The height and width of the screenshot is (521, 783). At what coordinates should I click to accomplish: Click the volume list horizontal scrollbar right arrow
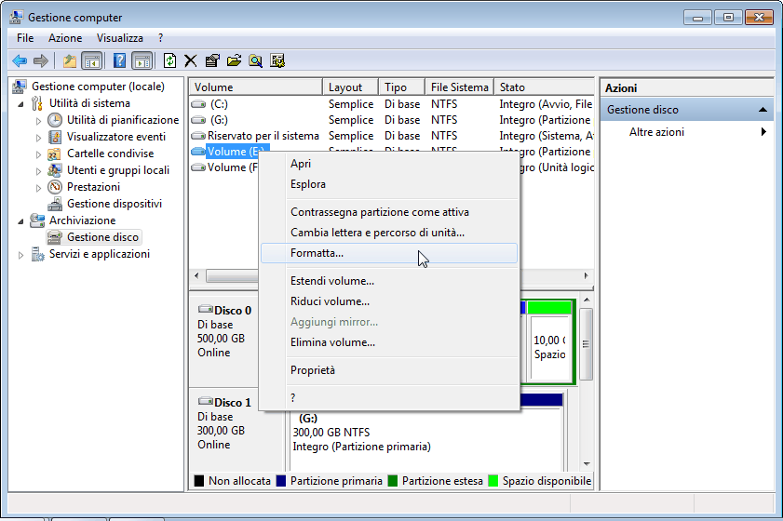click(x=587, y=275)
